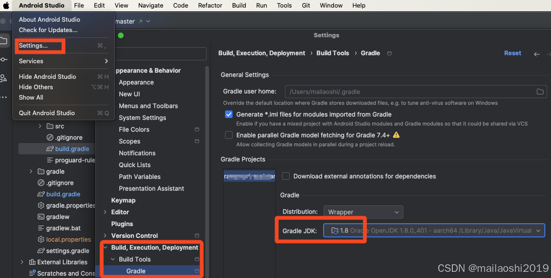Click project-level icon beside Version Control
This screenshot has width=551, height=278.
tap(197, 236)
